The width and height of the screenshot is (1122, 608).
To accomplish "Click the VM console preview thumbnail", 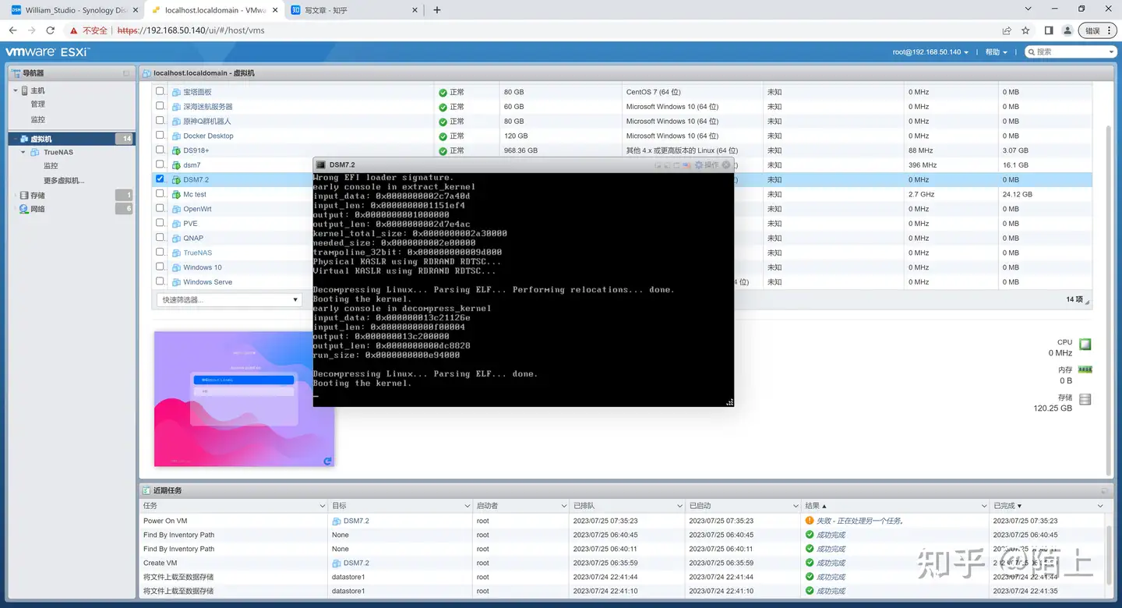I will tap(244, 399).
